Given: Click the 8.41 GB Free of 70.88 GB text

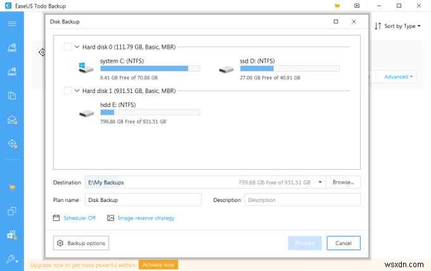Looking at the screenshot, I should (129, 78).
